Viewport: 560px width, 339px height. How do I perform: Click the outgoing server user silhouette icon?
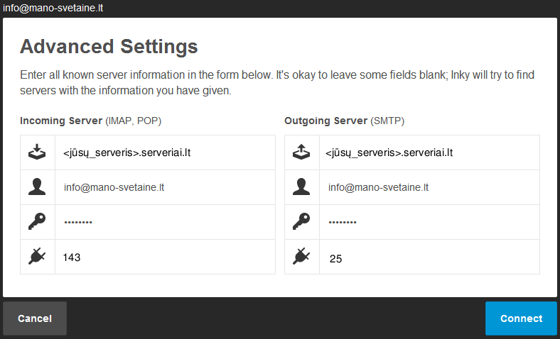point(301,187)
